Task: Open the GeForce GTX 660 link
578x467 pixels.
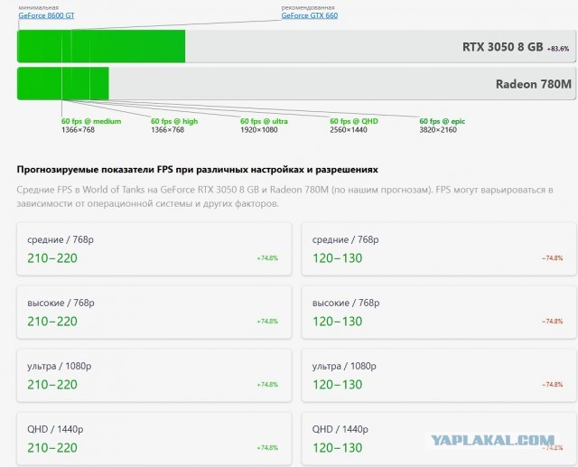Action: click(x=310, y=15)
